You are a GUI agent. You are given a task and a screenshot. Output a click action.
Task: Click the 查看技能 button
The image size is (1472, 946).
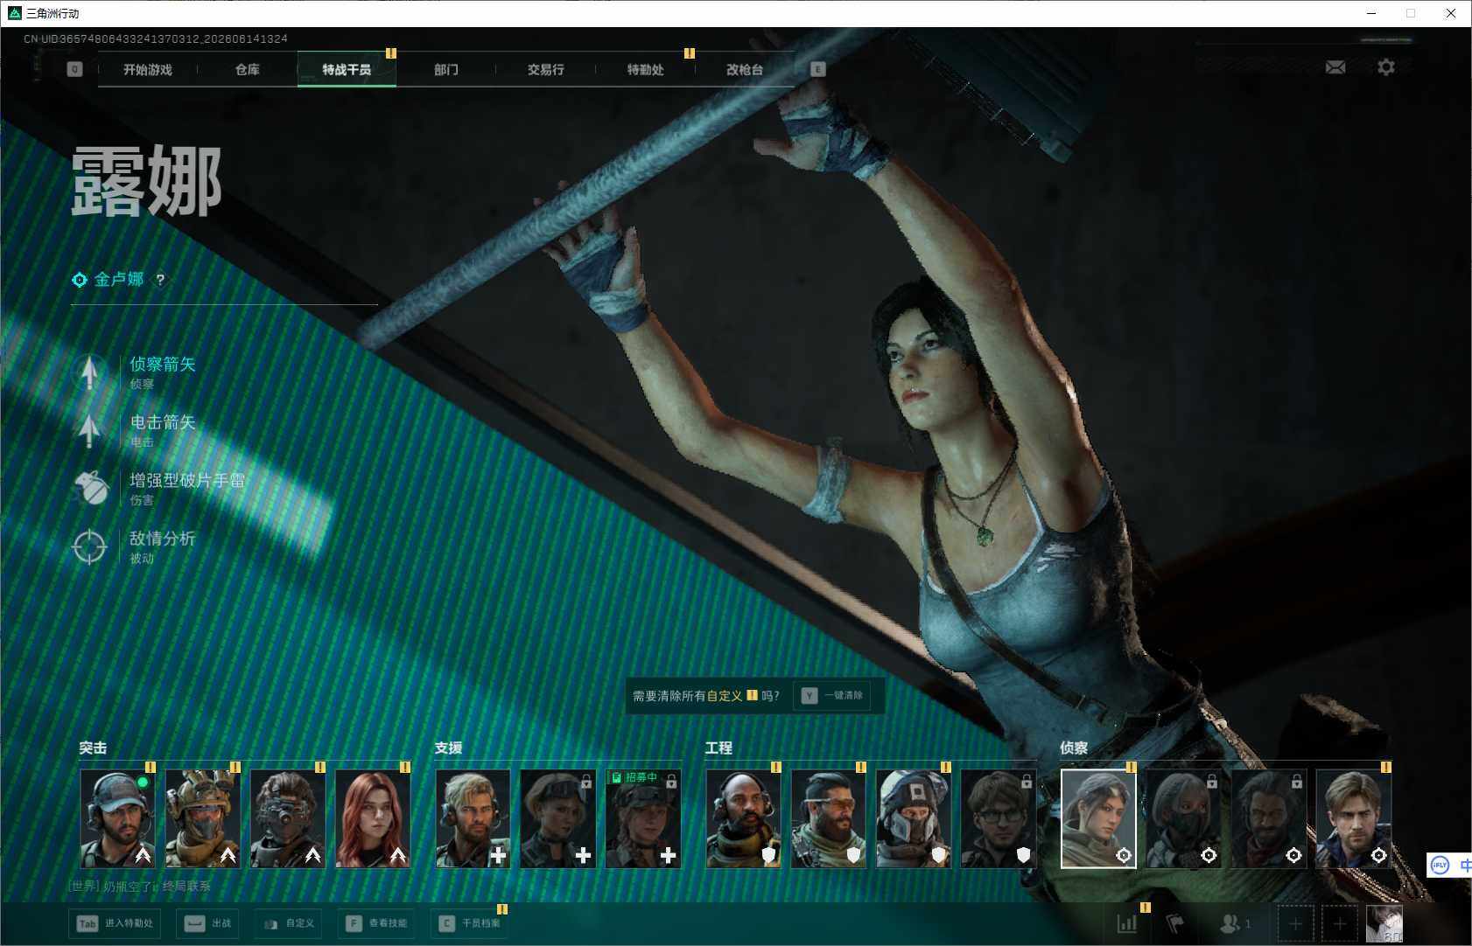[376, 923]
